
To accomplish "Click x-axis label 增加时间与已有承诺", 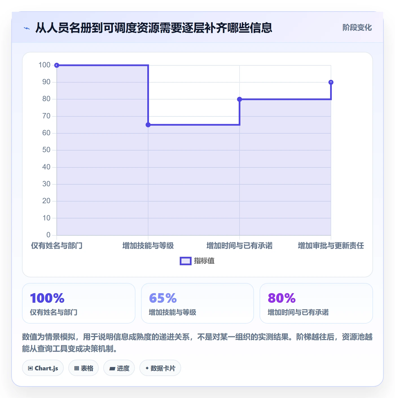I will (x=240, y=246).
